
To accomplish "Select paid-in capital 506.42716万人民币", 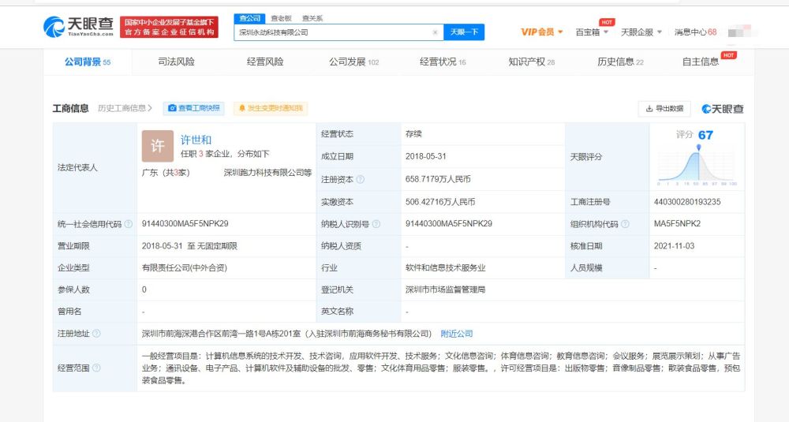I will tap(440, 202).
